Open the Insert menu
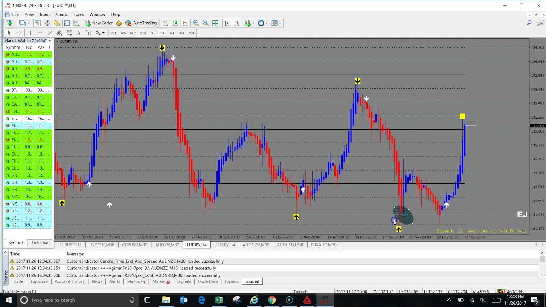Image resolution: width=546 pixels, height=307 pixels. click(x=45, y=14)
